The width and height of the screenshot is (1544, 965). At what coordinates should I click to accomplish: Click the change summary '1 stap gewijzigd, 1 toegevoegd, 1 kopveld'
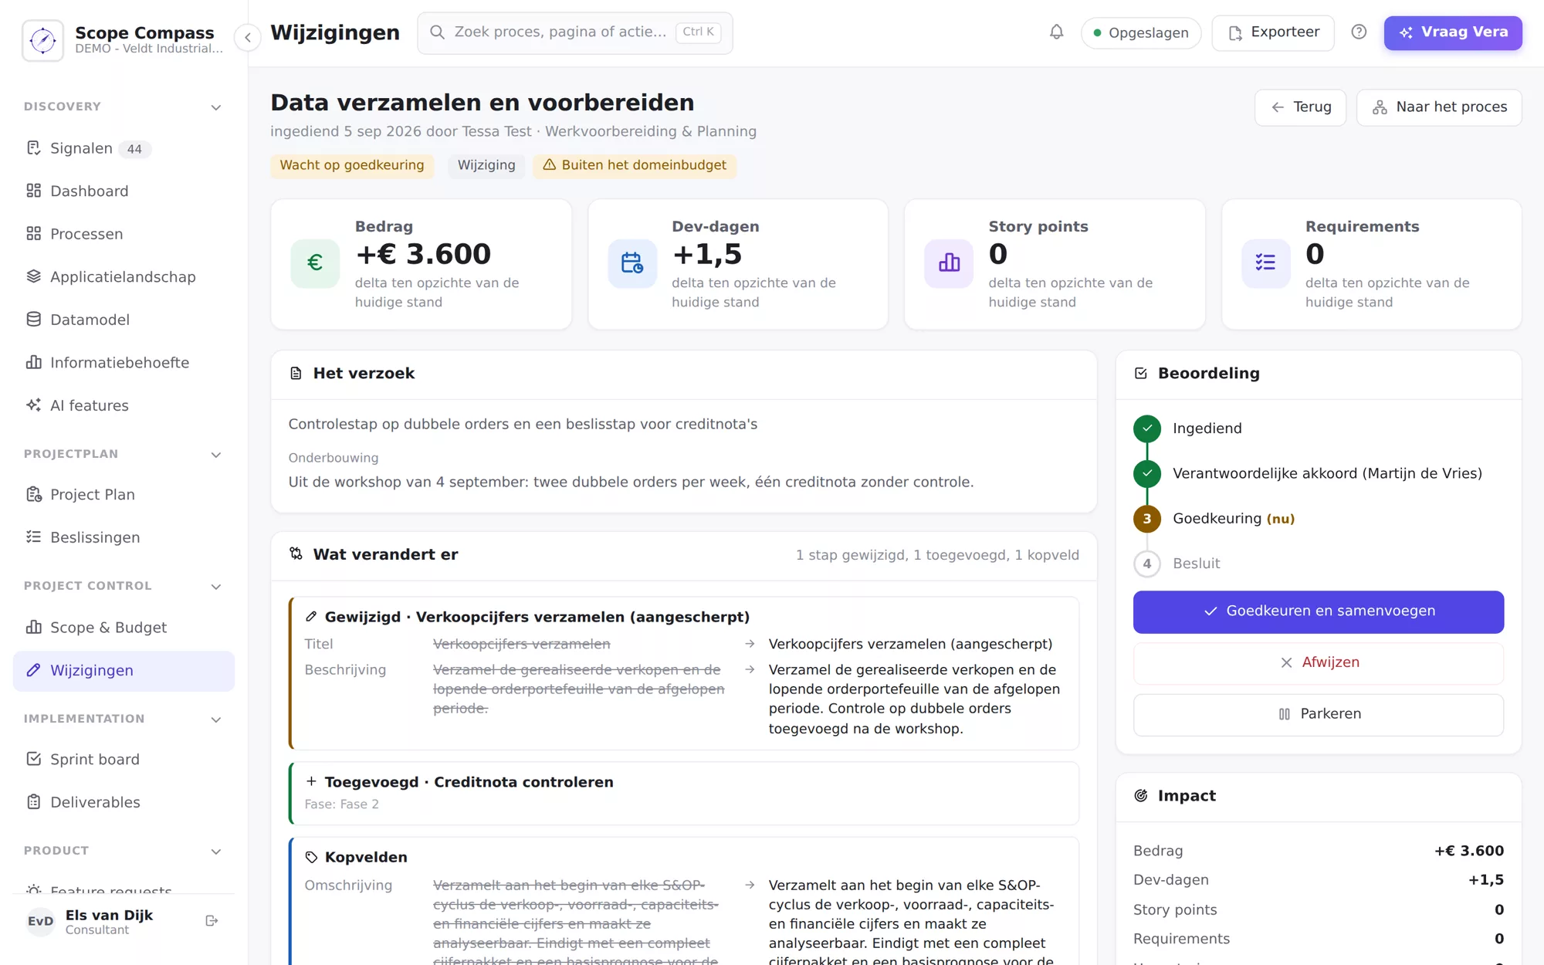(937, 555)
